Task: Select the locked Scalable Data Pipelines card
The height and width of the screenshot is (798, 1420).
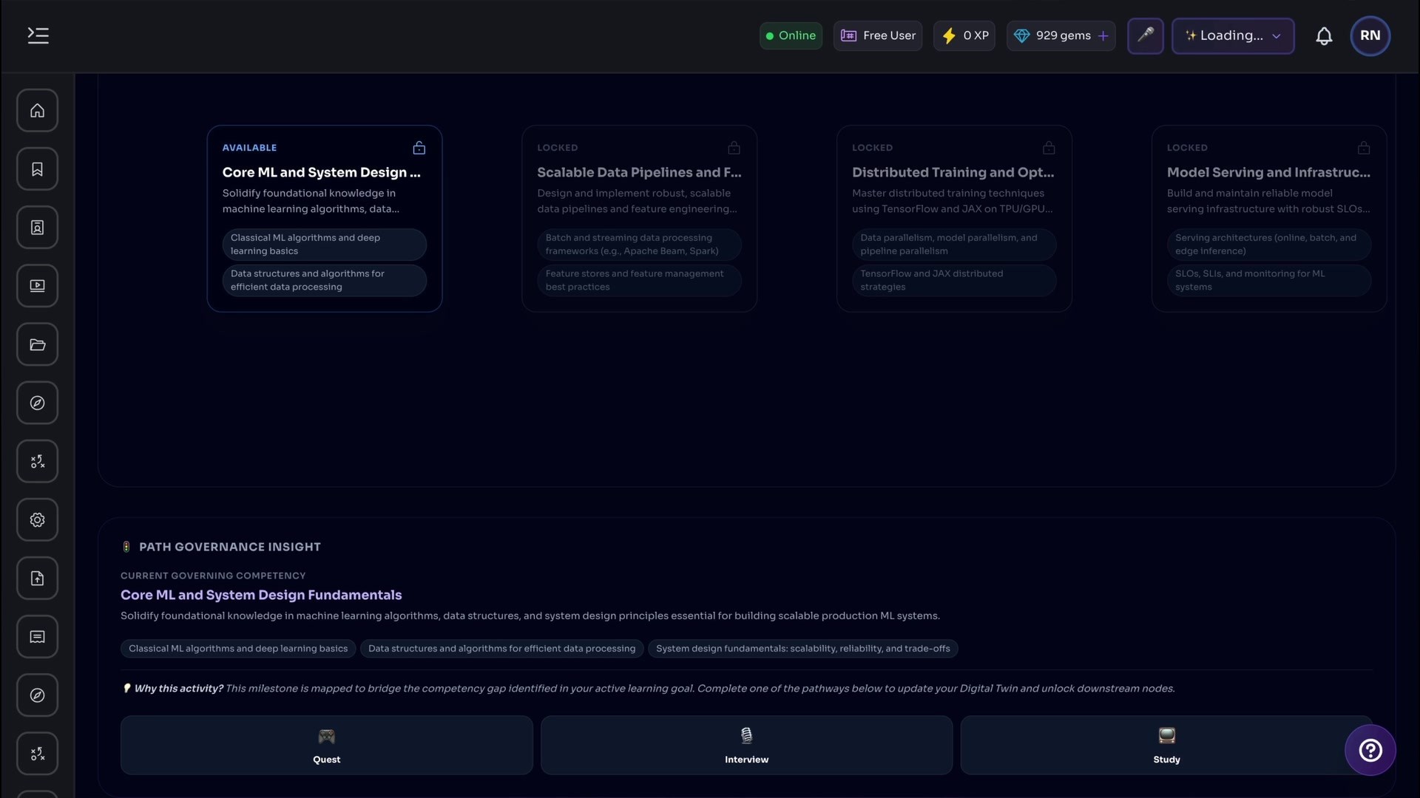Action: (x=639, y=219)
